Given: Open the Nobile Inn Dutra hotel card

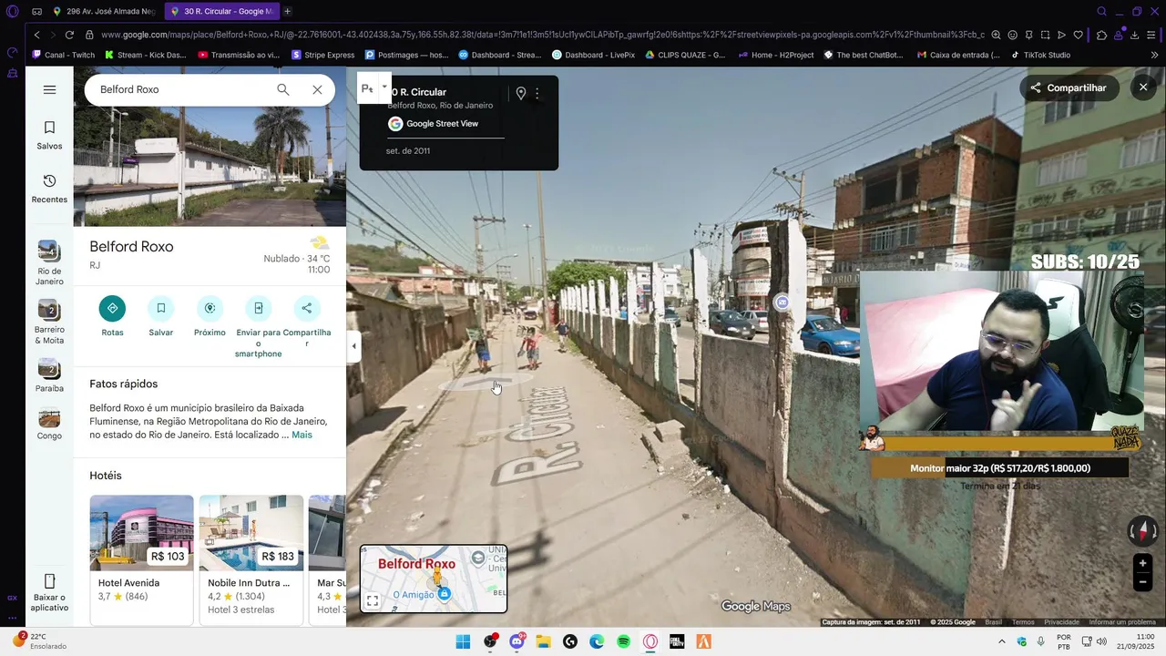Looking at the screenshot, I should (x=251, y=559).
